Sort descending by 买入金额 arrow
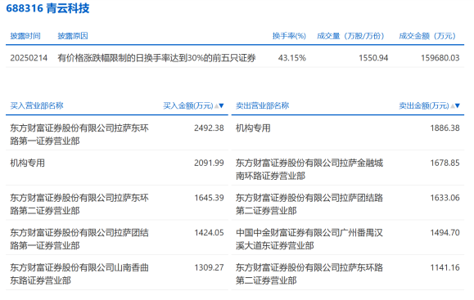 [x=221, y=105]
